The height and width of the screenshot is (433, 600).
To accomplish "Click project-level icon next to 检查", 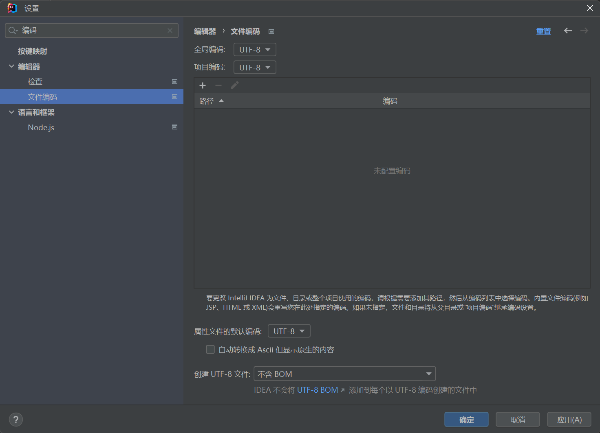I will [x=174, y=81].
